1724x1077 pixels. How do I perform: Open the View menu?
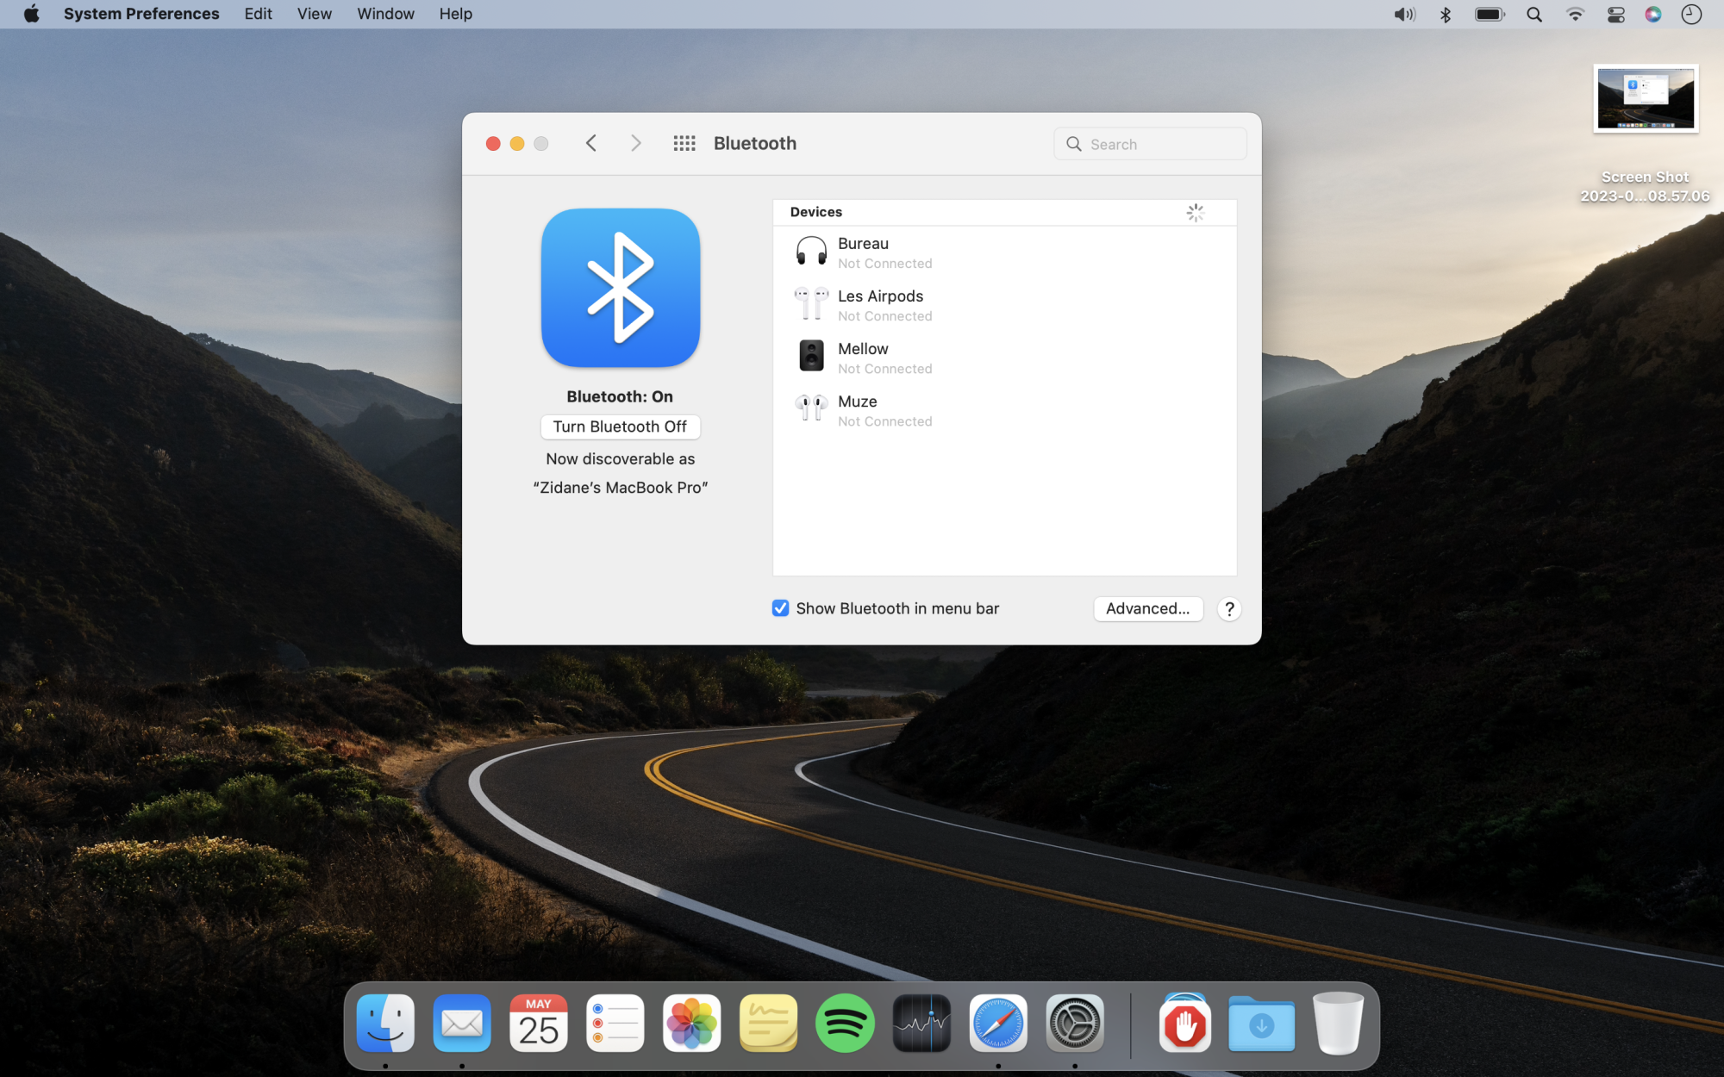[314, 14]
